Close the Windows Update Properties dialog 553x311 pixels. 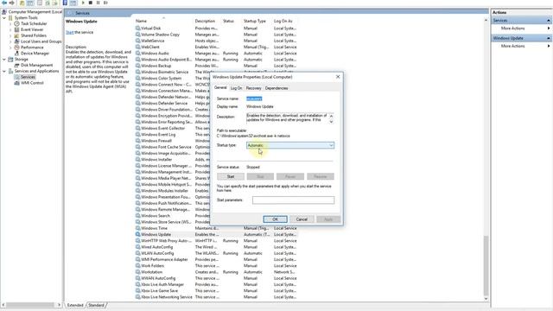[338, 77]
